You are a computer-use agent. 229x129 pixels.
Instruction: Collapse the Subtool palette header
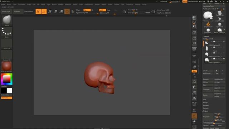point(206,36)
